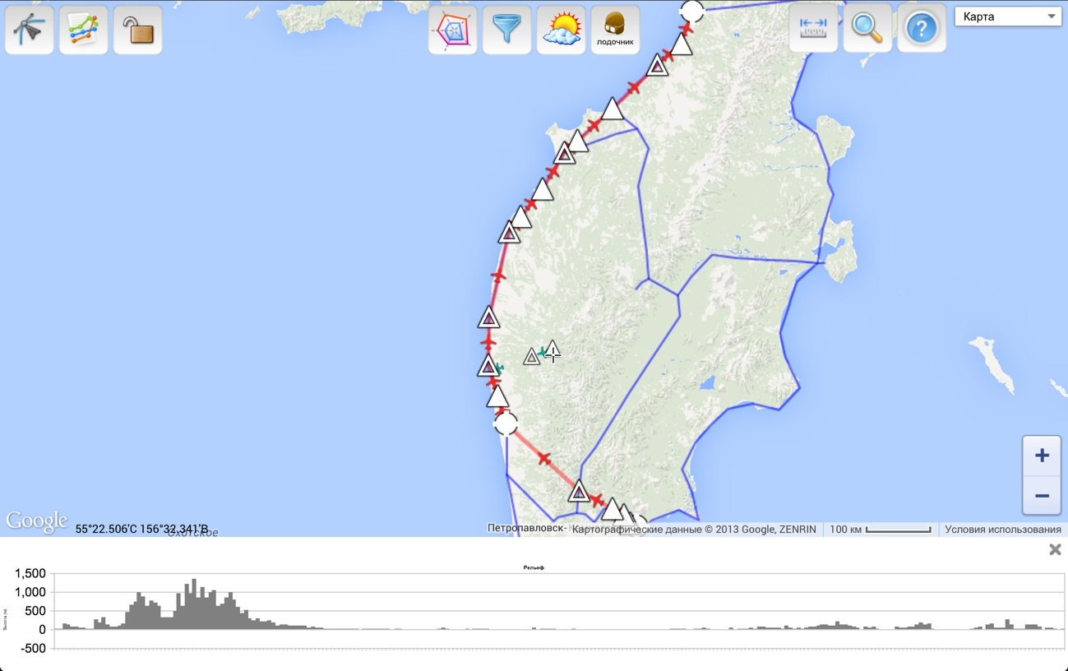Zoom out with the minus button
The width and height of the screenshot is (1068, 671).
[x=1042, y=496]
